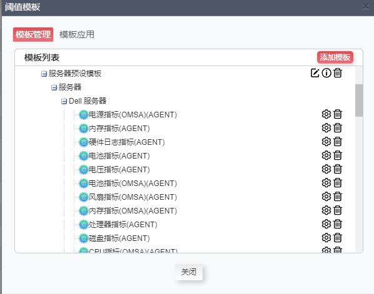Switch to the 模板应用 tab
The width and height of the screenshot is (374, 294).
(x=77, y=34)
